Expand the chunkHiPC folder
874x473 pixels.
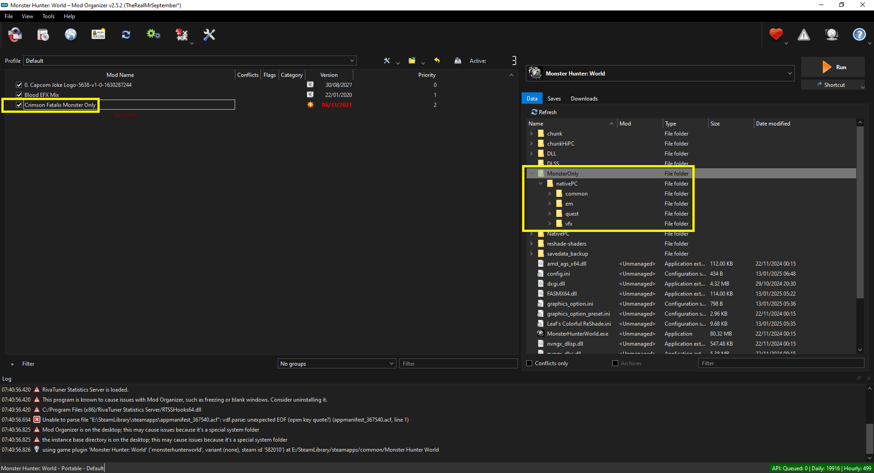[531, 144]
